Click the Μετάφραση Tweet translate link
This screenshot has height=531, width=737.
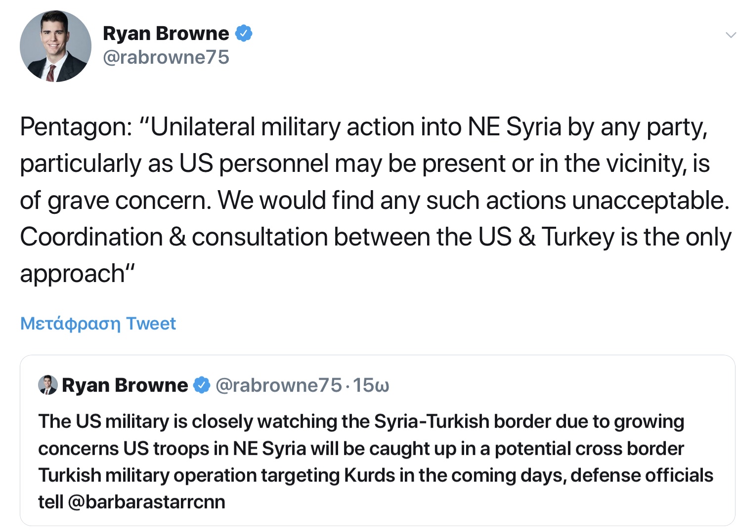coord(98,324)
